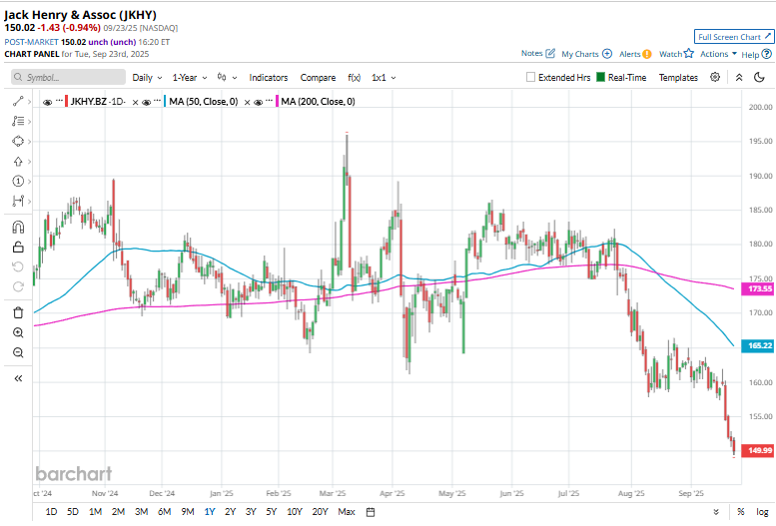Viewport: 776px width, 526px height.
Task: Add chart to My Charts
Action: 607,54
